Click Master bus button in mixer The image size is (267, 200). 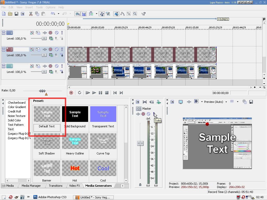pyautogui.click(x=139, y=109)
